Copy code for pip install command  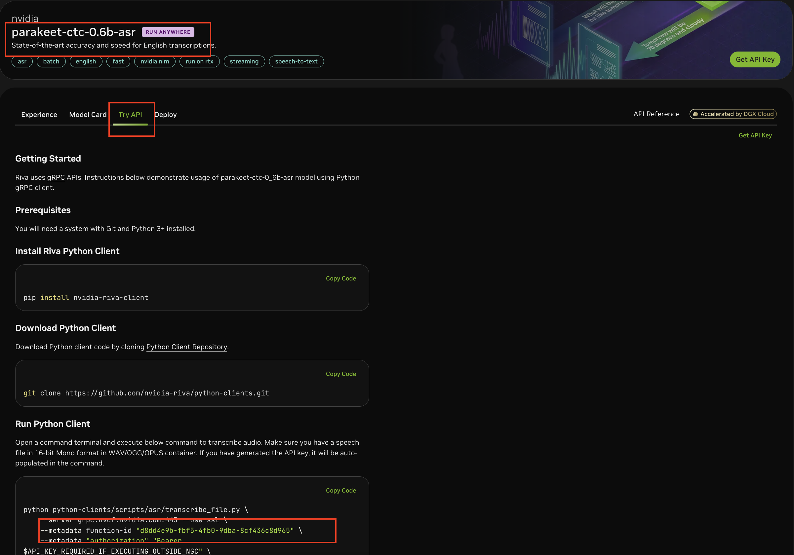point(340,278)
